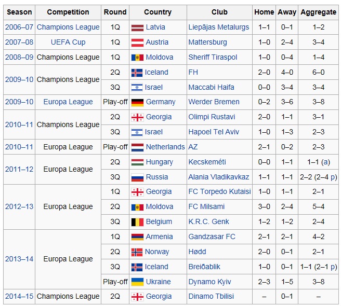Click the Hungary flag icon
This screenshot has height=306, width=341.
pyautogui.click(x=137, y=162)
